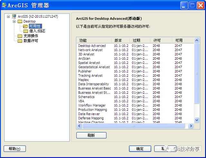Close the ArcGIS 管理器 window

click(x=201, y=5)
